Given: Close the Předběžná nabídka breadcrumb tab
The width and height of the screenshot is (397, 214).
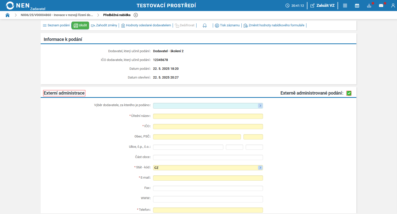Looking at the screenshot, I should click(136, 15).
